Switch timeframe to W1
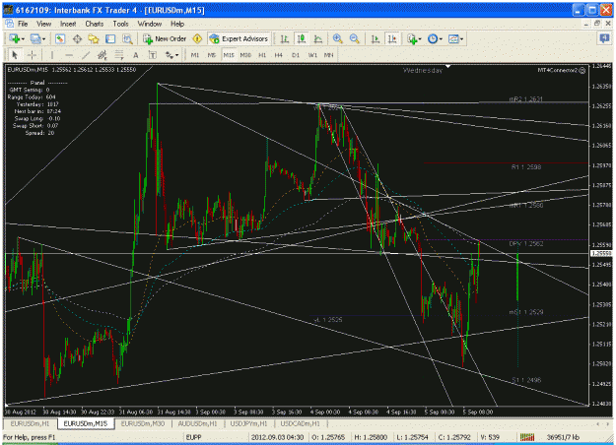The height and width of the screenshot is (445, 616). (312, 55)
